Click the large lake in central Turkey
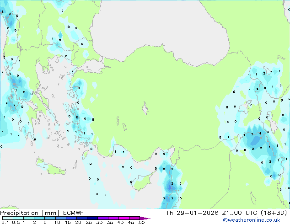This screenshot has width=290, height=224. [x=145, y=108]
